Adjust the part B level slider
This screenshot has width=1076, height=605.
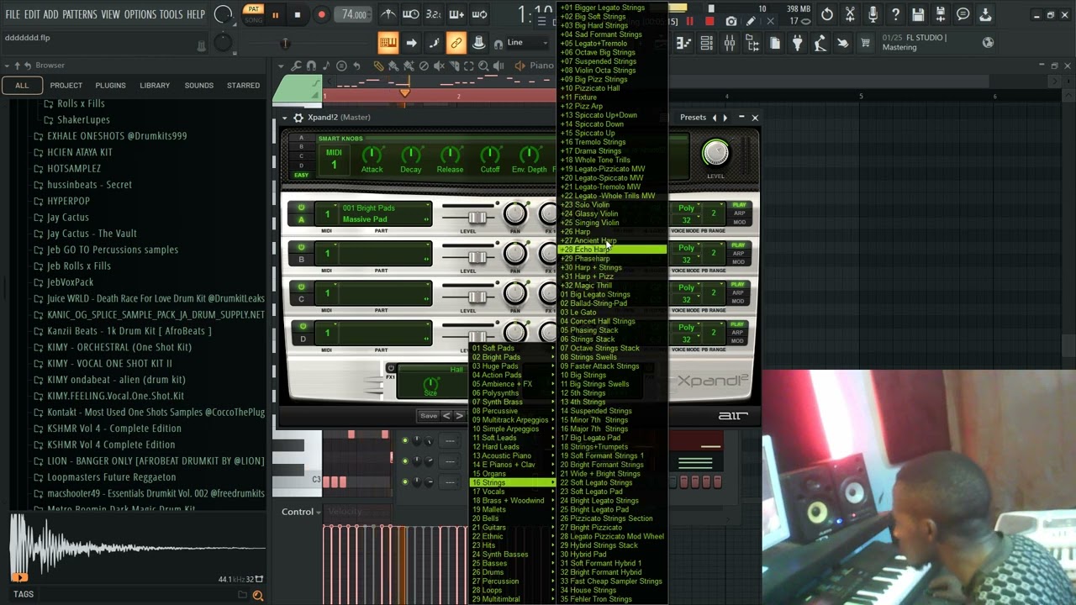[477, 257]
